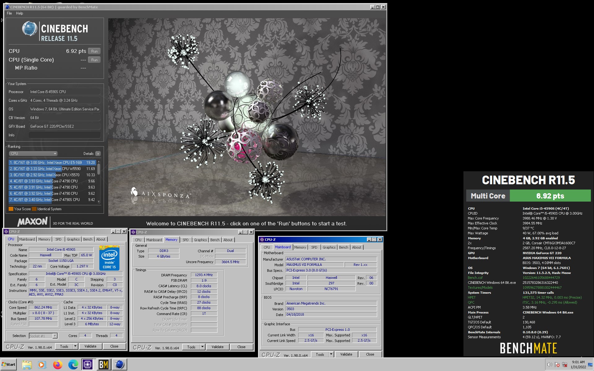
Task: Click the Ranking Details arrow button
Action: (x=98, y=154)
